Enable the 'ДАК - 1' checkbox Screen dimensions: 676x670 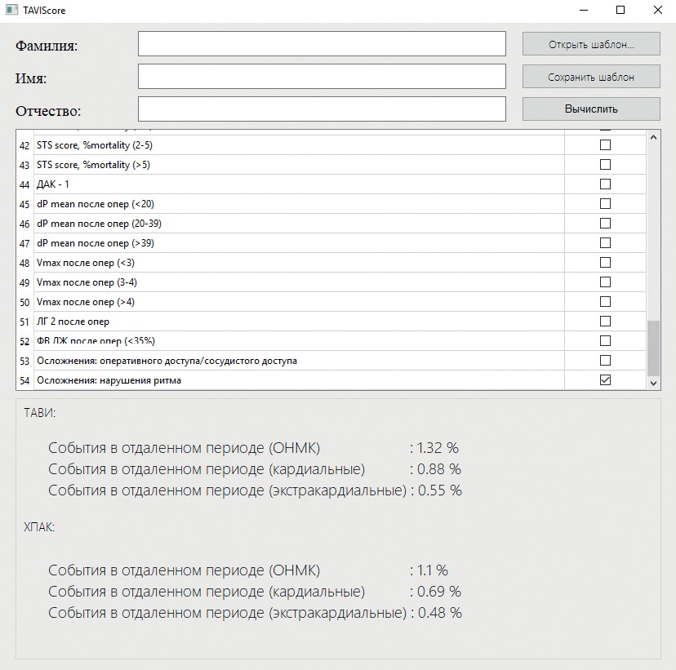coord(605,184)
